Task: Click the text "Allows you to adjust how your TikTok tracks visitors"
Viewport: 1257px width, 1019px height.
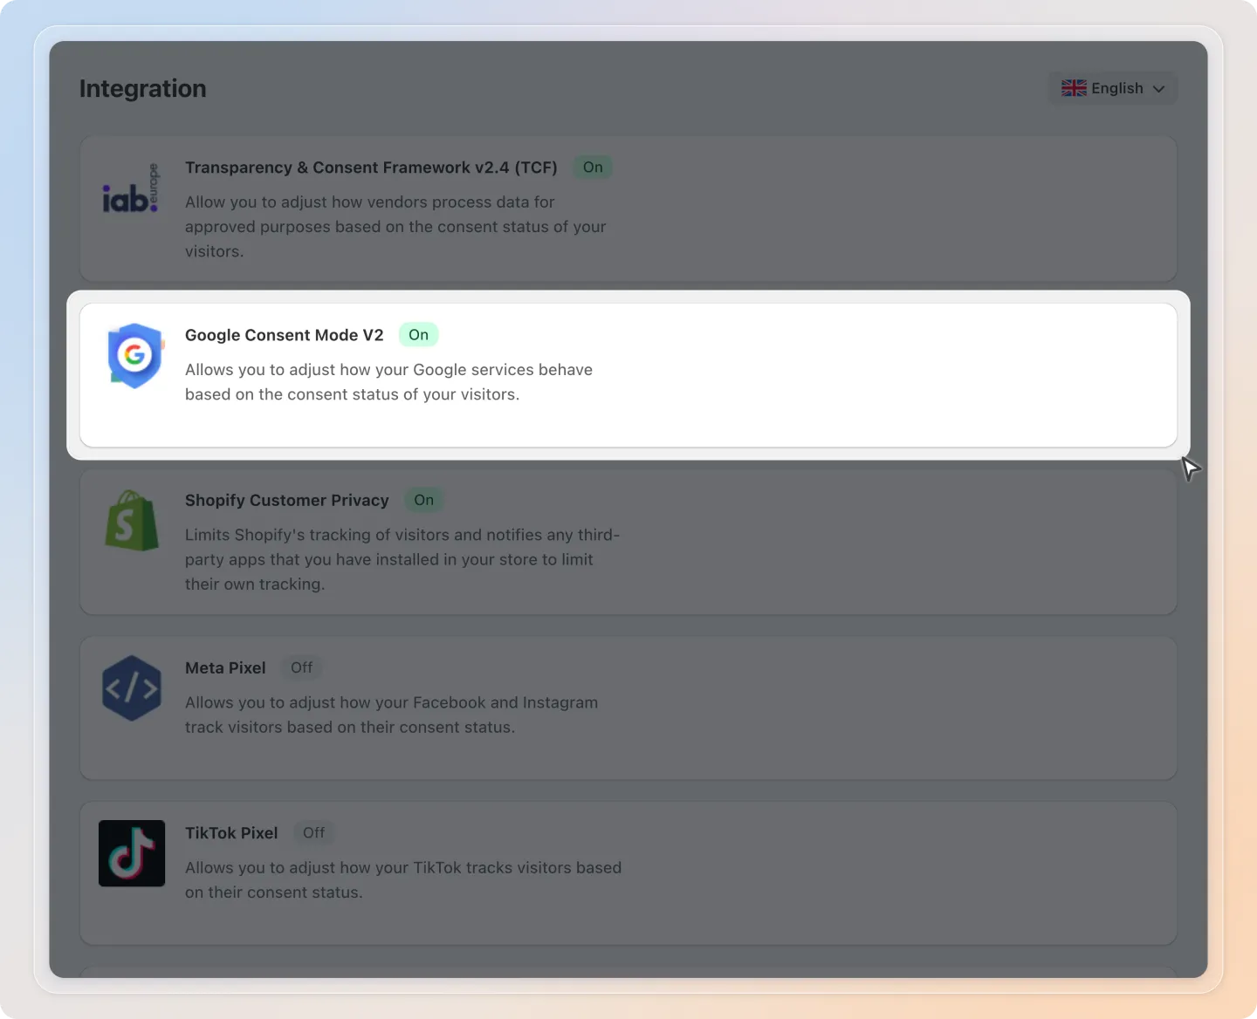Action: 378,868
